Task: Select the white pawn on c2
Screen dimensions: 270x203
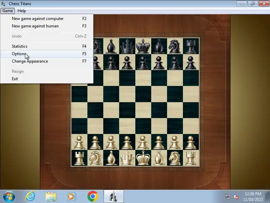Action: pyautogui.click(x=111, y=142)
